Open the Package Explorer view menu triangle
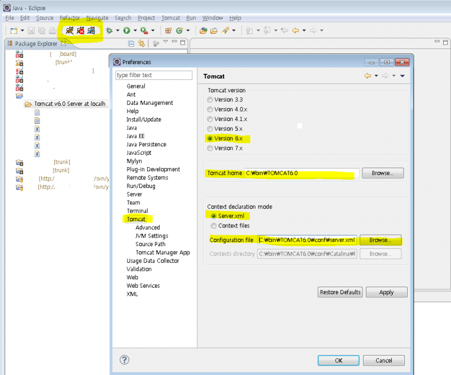 coord(166,42)
